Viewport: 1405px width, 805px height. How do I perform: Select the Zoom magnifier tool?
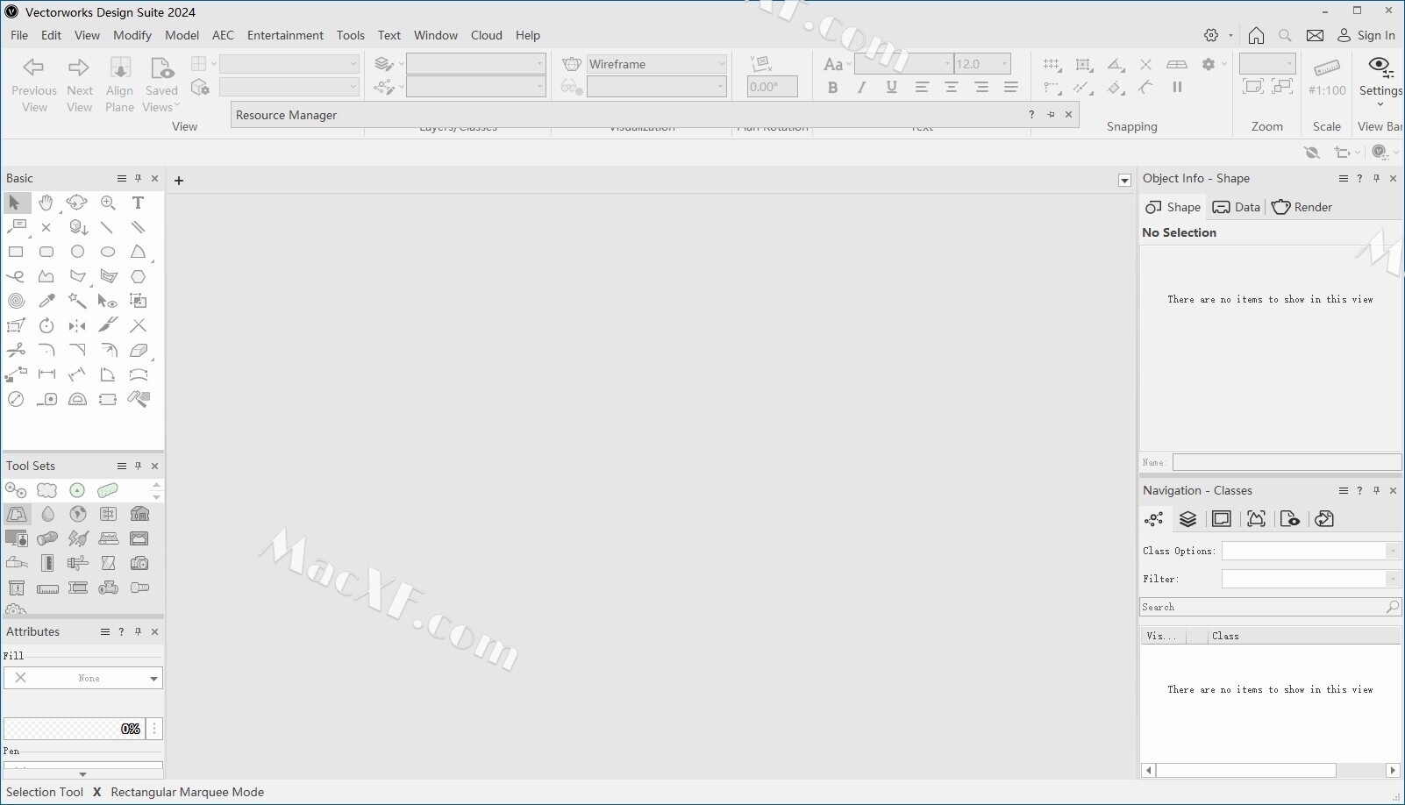click(108, 203)
